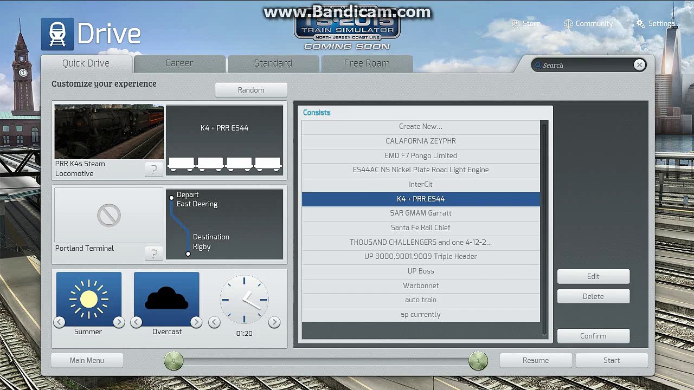
Task: Increase the start time with right arrow
Action: coord(274,322)
